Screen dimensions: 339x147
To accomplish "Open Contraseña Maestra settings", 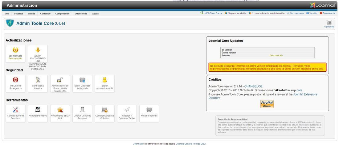I will (38, 84).
